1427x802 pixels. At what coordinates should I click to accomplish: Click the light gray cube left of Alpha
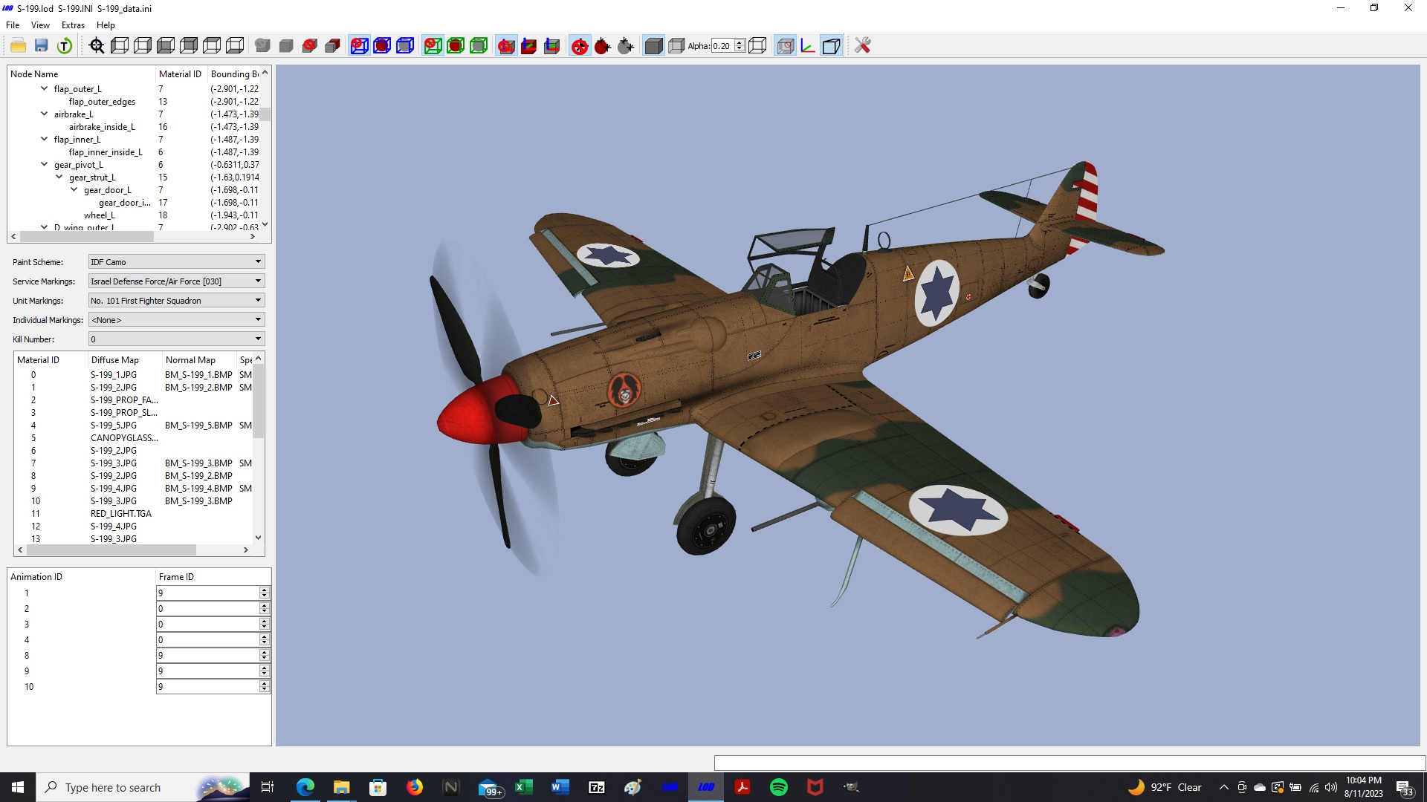676,46
